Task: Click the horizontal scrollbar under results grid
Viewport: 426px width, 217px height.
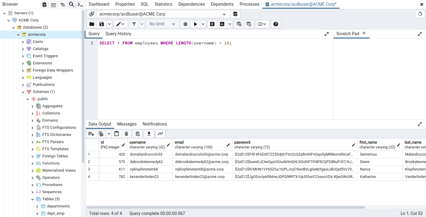Action: click(x=226, y=207)
